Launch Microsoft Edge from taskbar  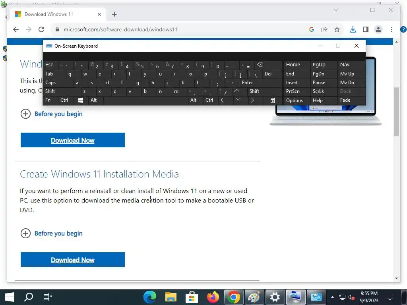click(150, 297)
